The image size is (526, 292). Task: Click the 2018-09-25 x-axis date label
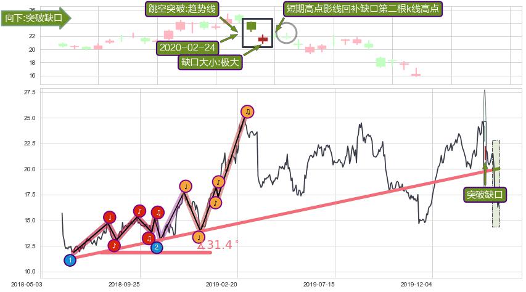point(124,284)
